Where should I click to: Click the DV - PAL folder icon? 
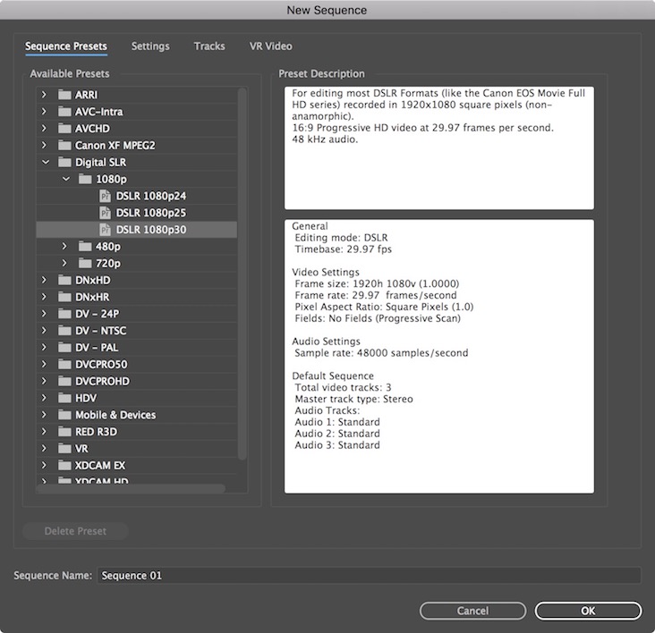[x=64, y=347]
